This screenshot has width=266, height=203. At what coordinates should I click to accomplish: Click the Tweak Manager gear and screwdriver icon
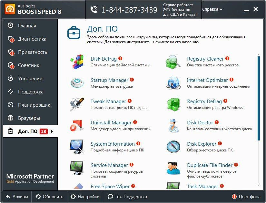pos(77,104)
